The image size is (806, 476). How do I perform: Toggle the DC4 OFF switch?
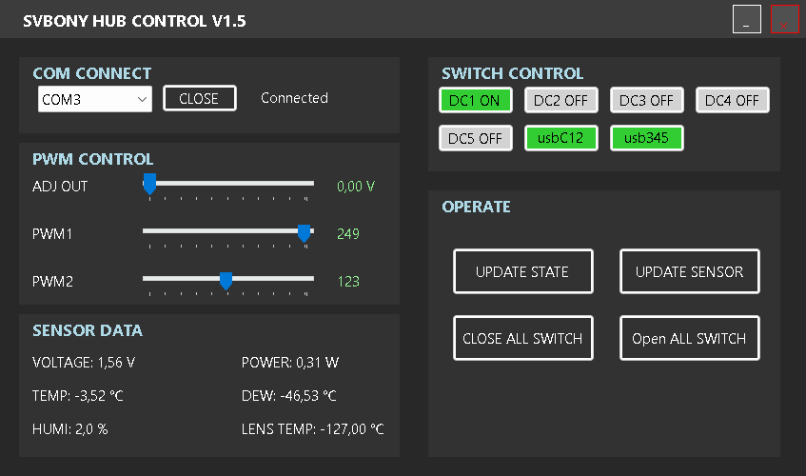[x=732, y=100]
